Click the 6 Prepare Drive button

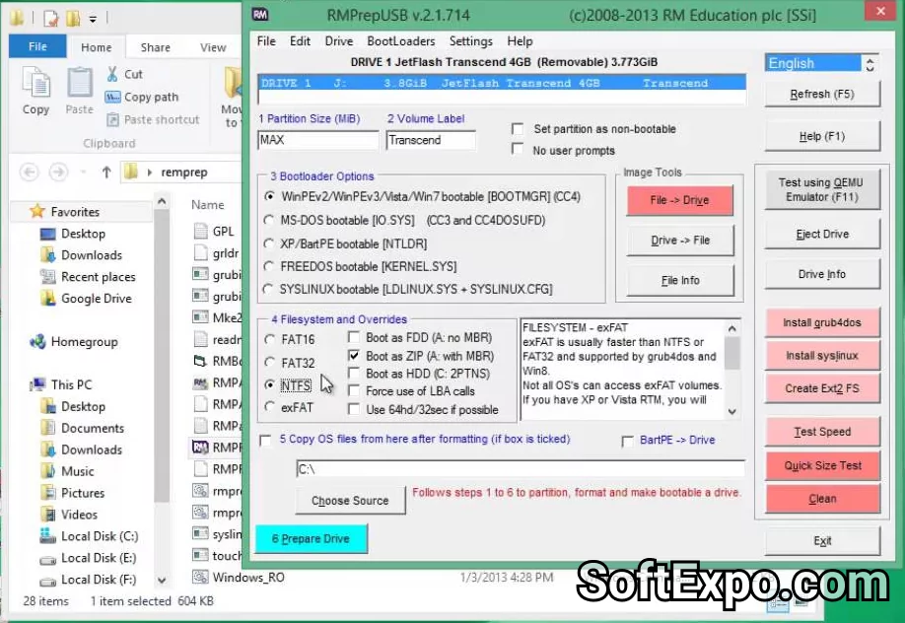(x=311, y=539)
